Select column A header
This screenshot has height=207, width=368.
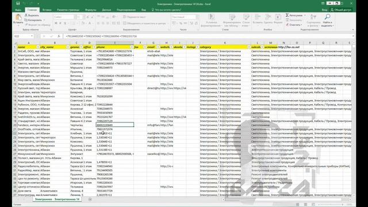pos(29,43)
